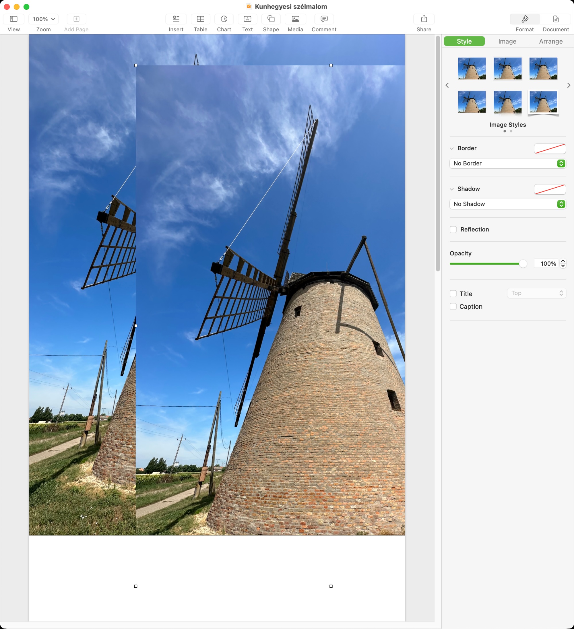Click the Insert toolbar icon
The width and height of the screenshot is (574, 629).
coord(176,19)
